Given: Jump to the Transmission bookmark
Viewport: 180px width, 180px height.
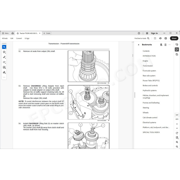Looking at the screenshot, I should pyautogui.click(x=148, y=66).
